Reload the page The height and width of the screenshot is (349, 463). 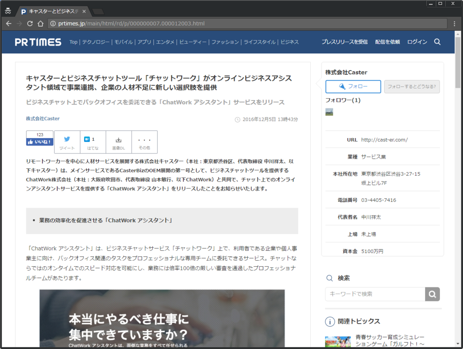[30, 24]
